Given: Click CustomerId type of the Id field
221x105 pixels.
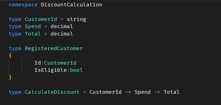Looking at the screenshot, I should coord(60,63).
